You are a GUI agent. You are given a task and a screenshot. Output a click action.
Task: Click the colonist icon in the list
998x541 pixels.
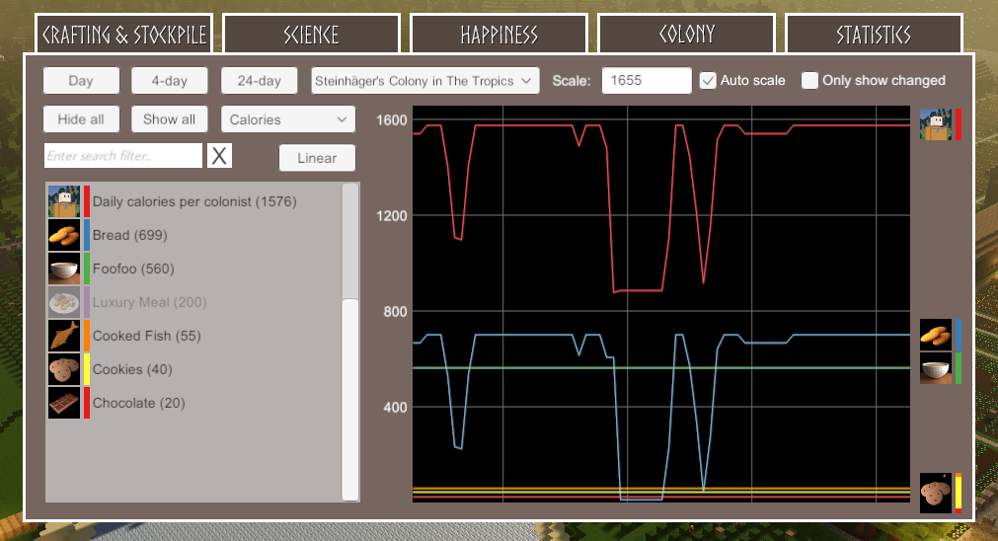pos(64,201)
